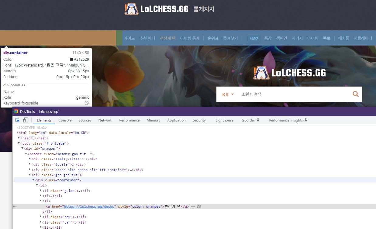
Task: Click the 시너지 navigation link
Action: [x=297, y=38]
